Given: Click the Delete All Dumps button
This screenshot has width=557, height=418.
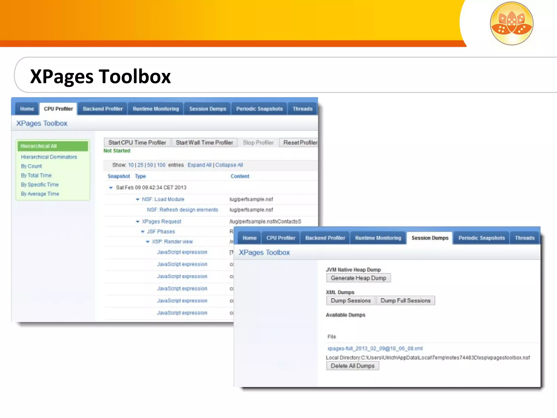Looking at the screenshot, I should [352, 366].
